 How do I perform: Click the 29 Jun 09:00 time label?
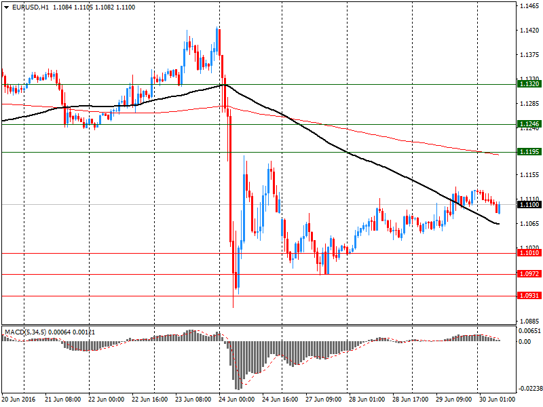coord(453,400)
